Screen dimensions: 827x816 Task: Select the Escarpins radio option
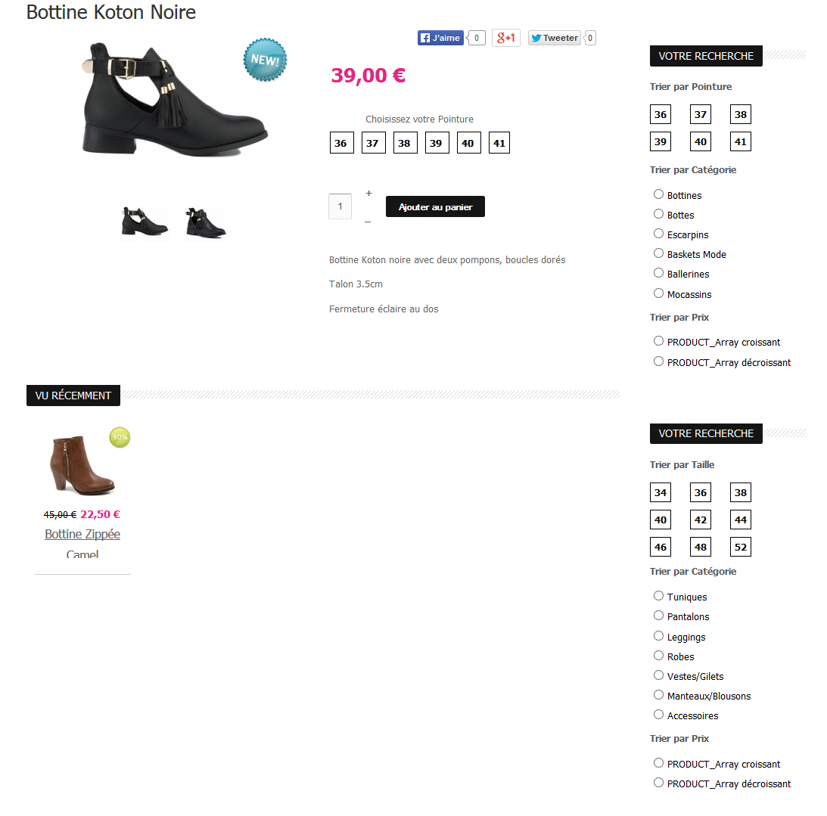pos(658,234)
